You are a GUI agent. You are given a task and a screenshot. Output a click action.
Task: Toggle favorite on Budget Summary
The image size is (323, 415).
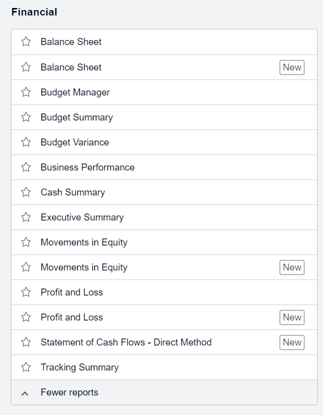coord(25,117)
